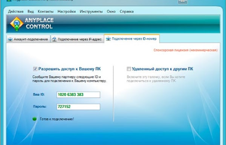226x145 pixels.
Task: Switch to Аккаунт-подключение tab
Action: [28, 39]
